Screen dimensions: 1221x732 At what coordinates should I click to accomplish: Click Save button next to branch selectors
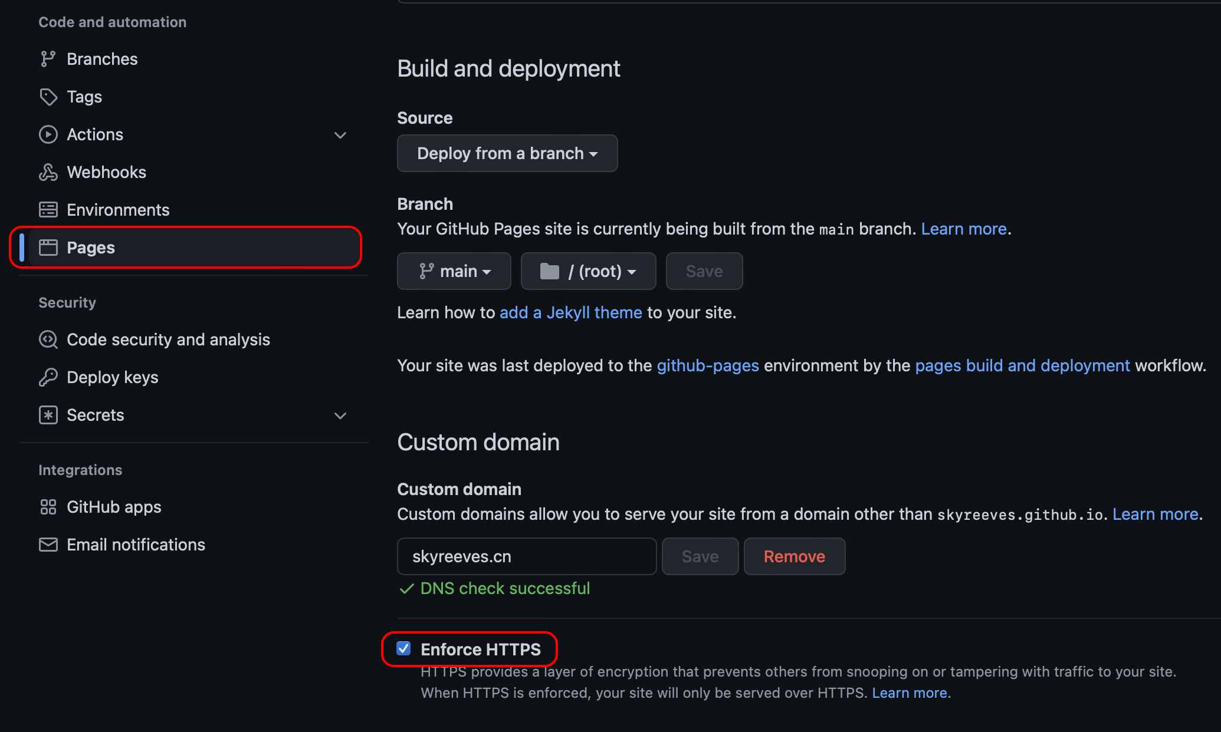point(704,271)
